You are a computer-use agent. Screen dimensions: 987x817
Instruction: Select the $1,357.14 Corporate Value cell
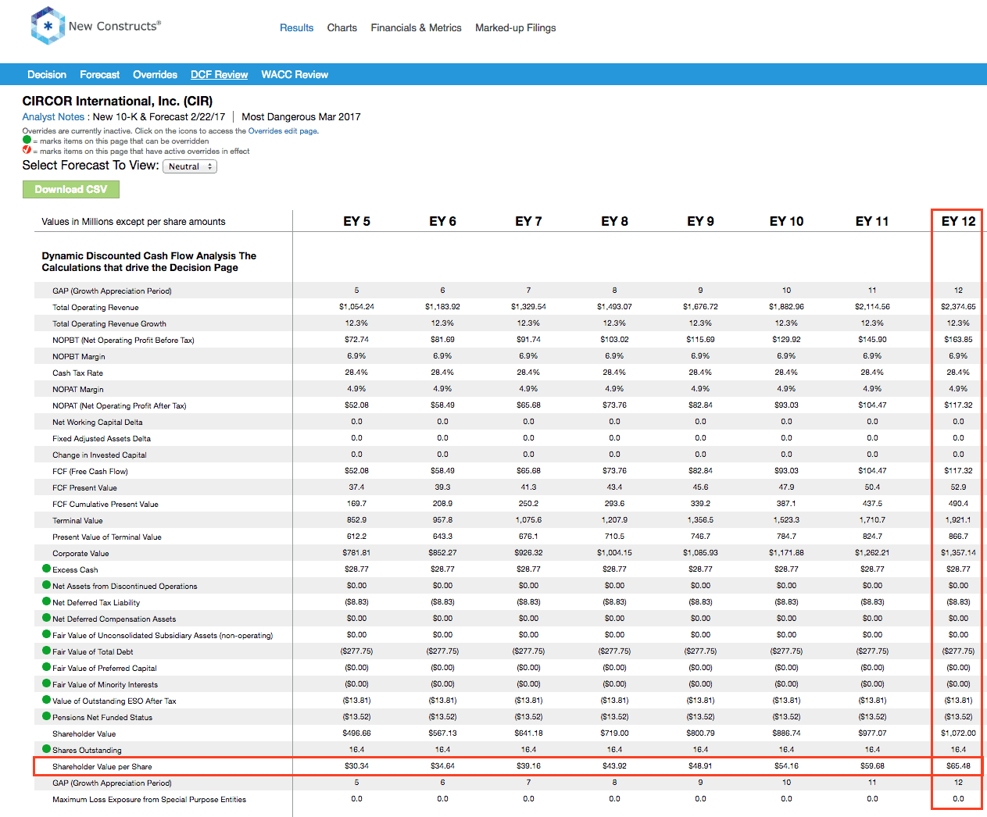click(959, 552)
